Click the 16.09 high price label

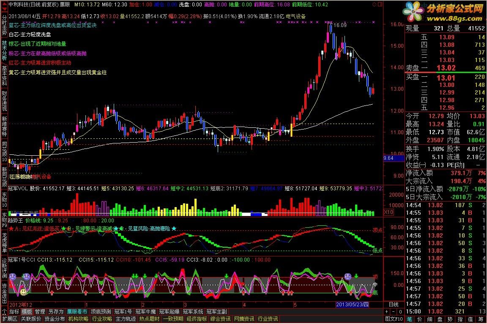[340, 25]
